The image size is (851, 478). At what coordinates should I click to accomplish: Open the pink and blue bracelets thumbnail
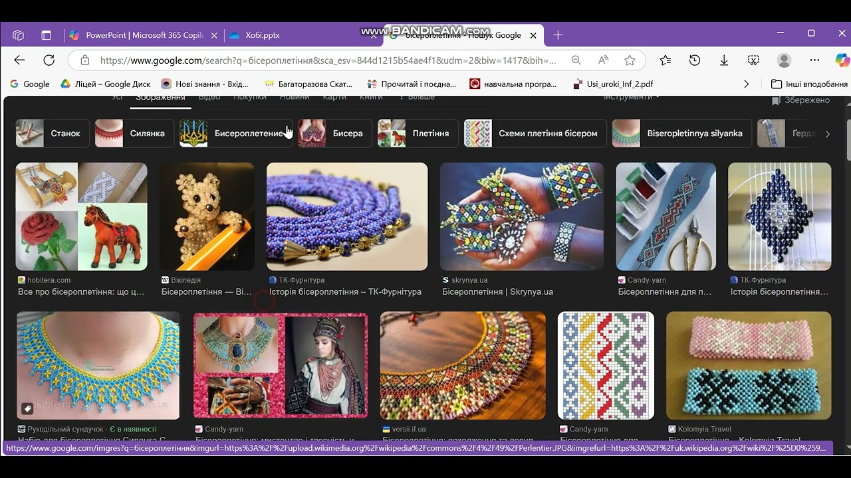[749, 365]
